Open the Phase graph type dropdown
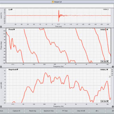Image resolution: width=114 pixels, height=114 pixels. (x=12, y=30)
